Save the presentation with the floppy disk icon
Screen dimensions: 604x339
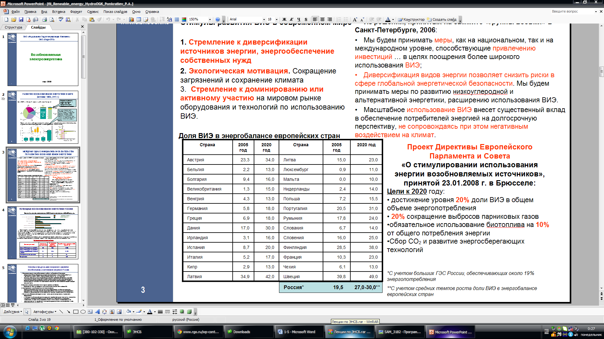click(21, 19)
